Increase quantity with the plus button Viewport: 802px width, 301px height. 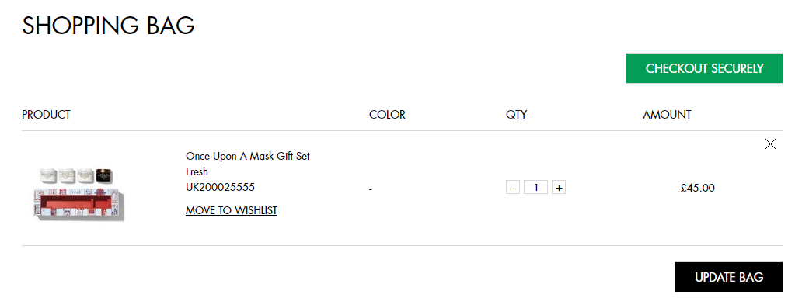(559, 188)
